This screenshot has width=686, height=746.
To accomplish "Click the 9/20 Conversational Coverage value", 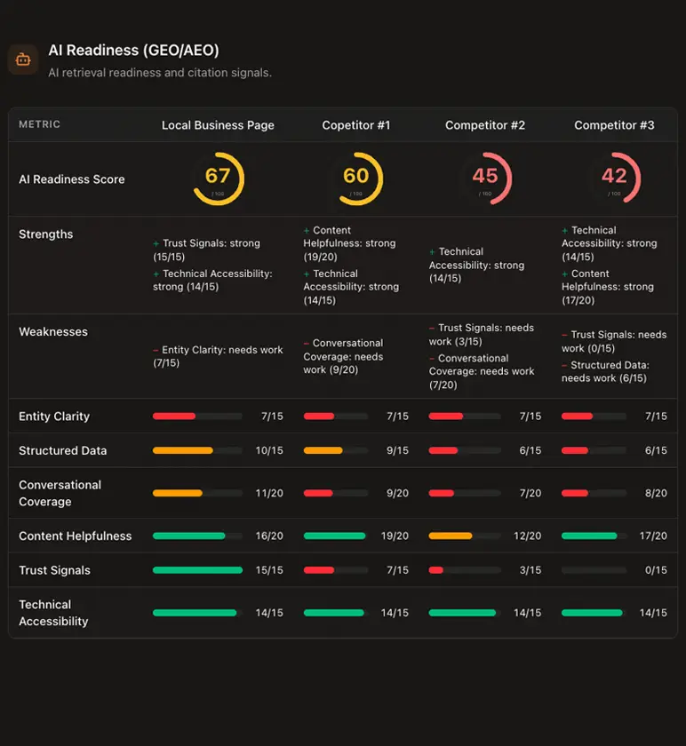I will pyautogui.click(x=397, y=494).
